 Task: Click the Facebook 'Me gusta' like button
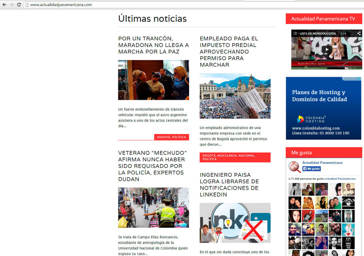tap(311, 169)
